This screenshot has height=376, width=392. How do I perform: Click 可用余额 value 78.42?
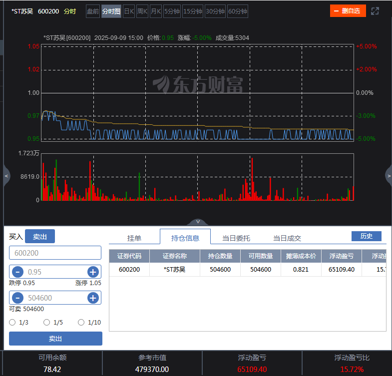[x=52, y=369]
